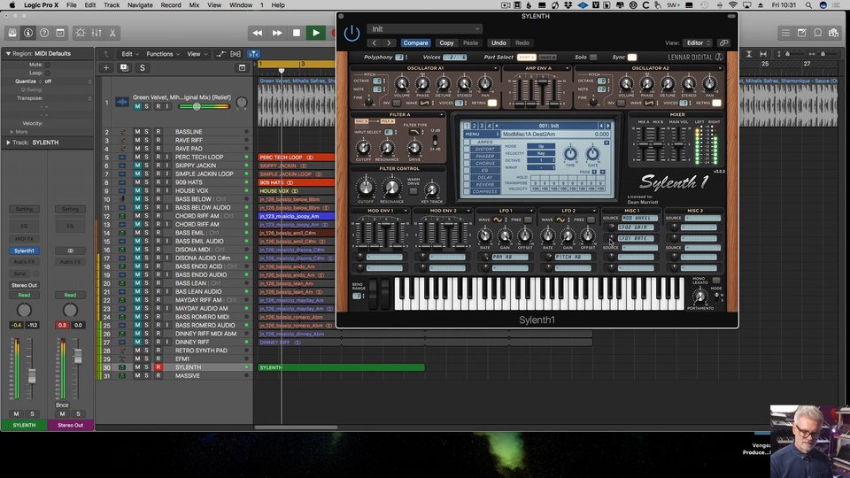
Task: Enable the DISTORT effect checkbox
Action: (x=467, y=149)
